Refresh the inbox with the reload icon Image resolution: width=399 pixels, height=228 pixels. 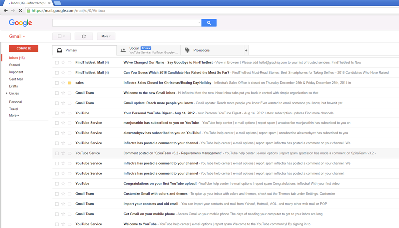tap(84, 36)
